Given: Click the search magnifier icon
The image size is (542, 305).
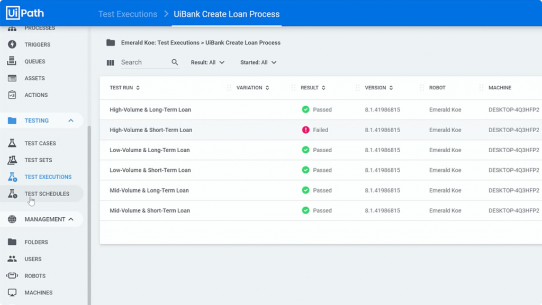Looking at the screenshot, I should [x=175, y=62].
